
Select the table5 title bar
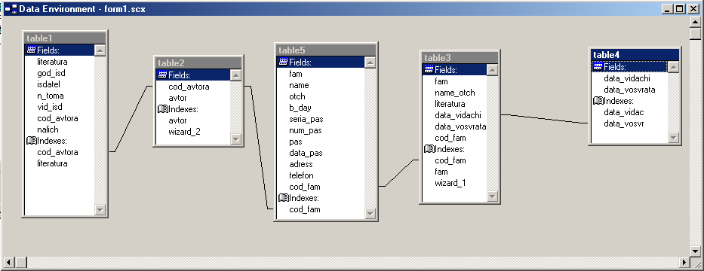pos(326,50)
